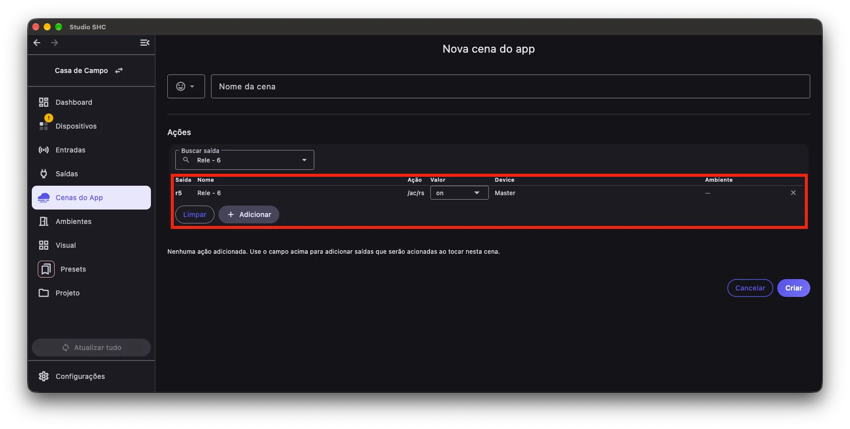Select the Rele - 6 name cell
Screen dimensions: 850x429
pyautogui.click(x=209, y=193)
